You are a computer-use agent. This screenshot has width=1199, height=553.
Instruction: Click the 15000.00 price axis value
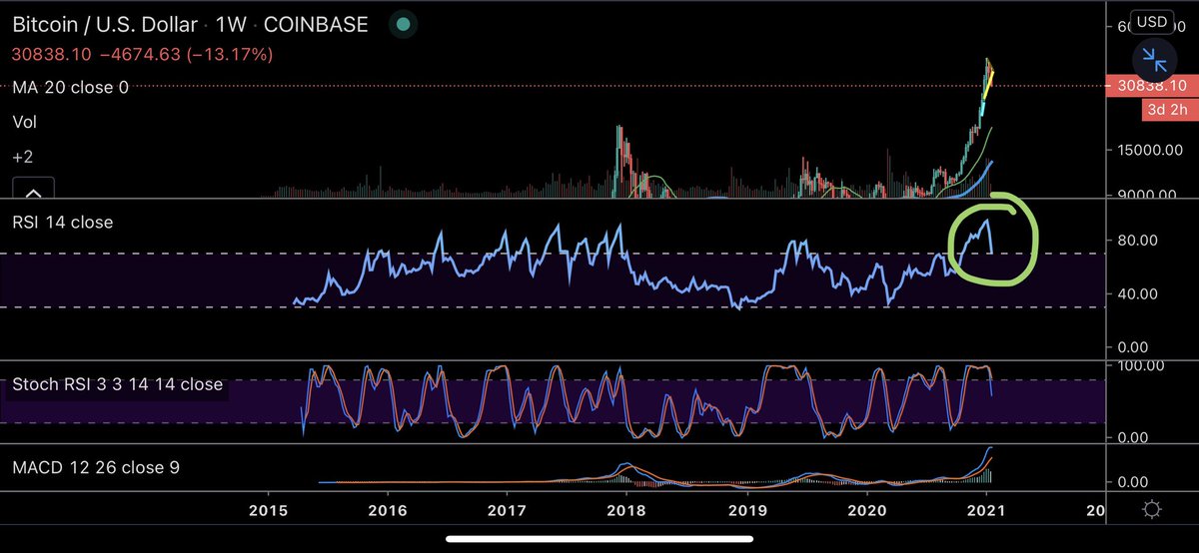pyautogui.click(x=1150, y=151)
